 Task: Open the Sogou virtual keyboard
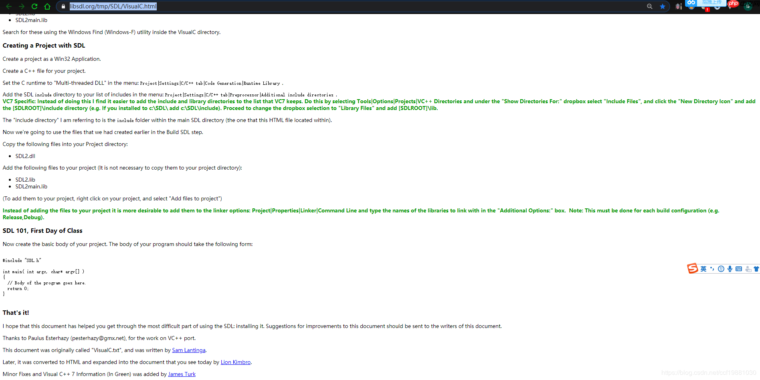(739, 269)
